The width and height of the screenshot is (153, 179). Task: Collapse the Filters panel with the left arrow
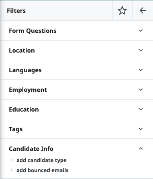(143, 10)
